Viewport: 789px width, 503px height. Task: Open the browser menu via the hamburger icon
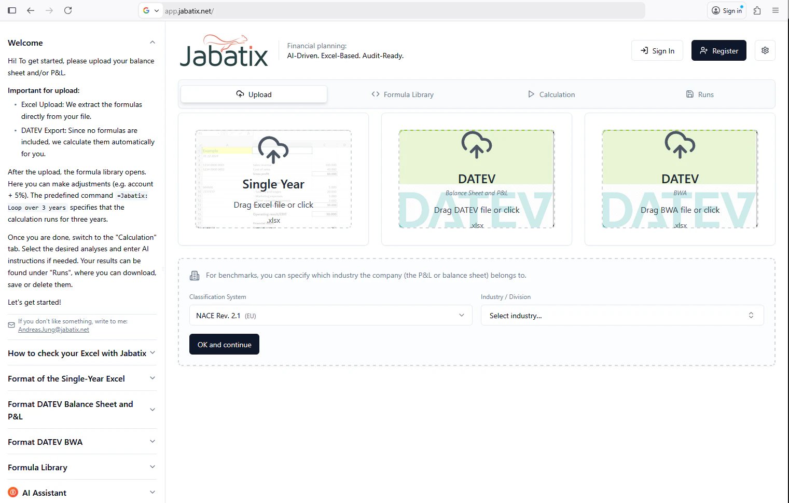pyautogui.click(x=776, y=10)
